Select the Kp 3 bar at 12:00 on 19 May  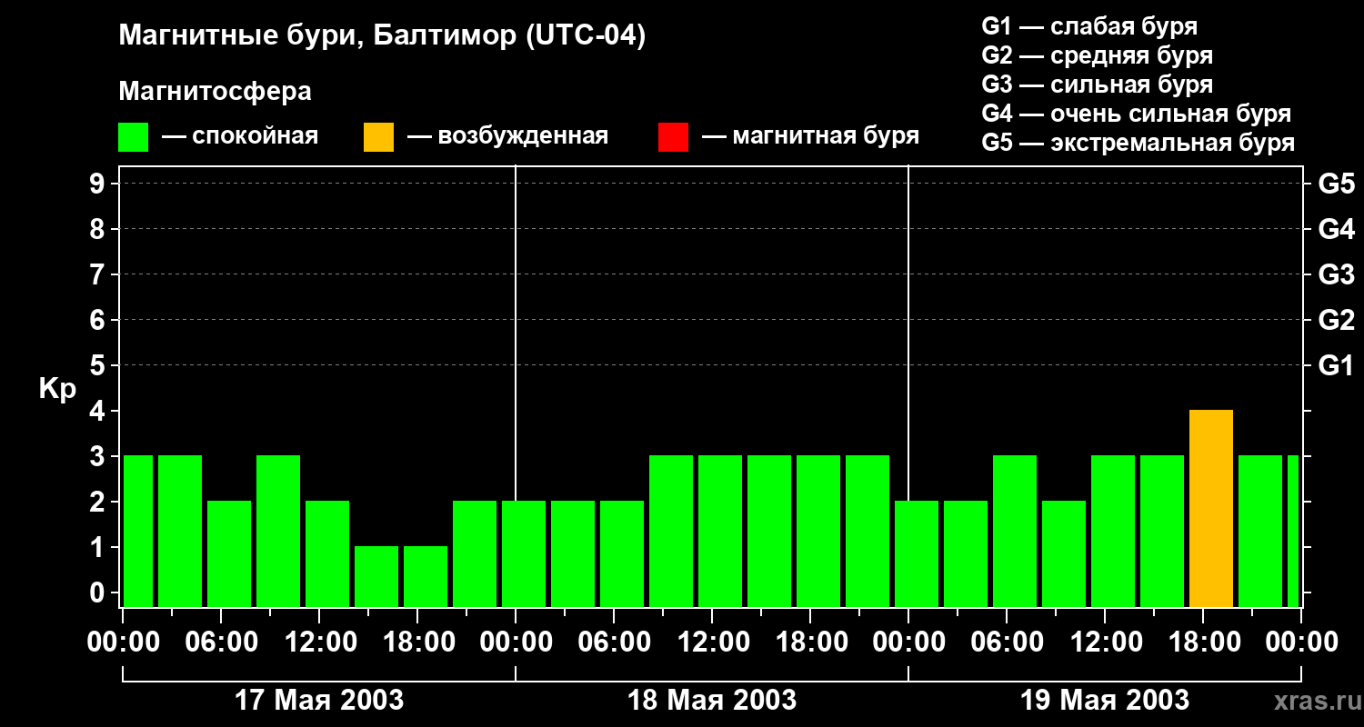click(x=1113, y=532)
